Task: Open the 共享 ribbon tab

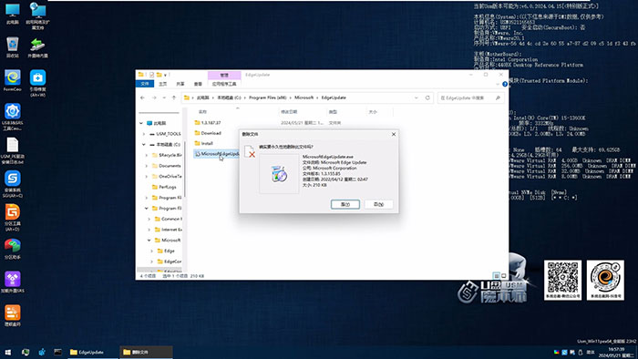Action: tap(180, 84)
